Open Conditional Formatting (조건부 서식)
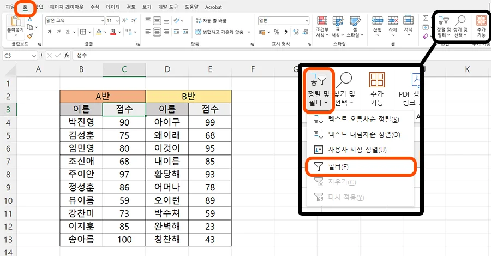Screen dimensions: 491x256 [x=322, y=27]
